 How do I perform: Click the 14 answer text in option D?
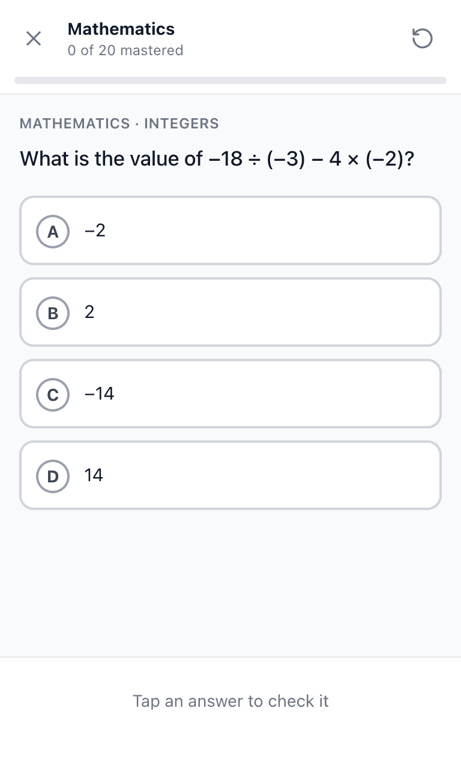pos(94,475)
